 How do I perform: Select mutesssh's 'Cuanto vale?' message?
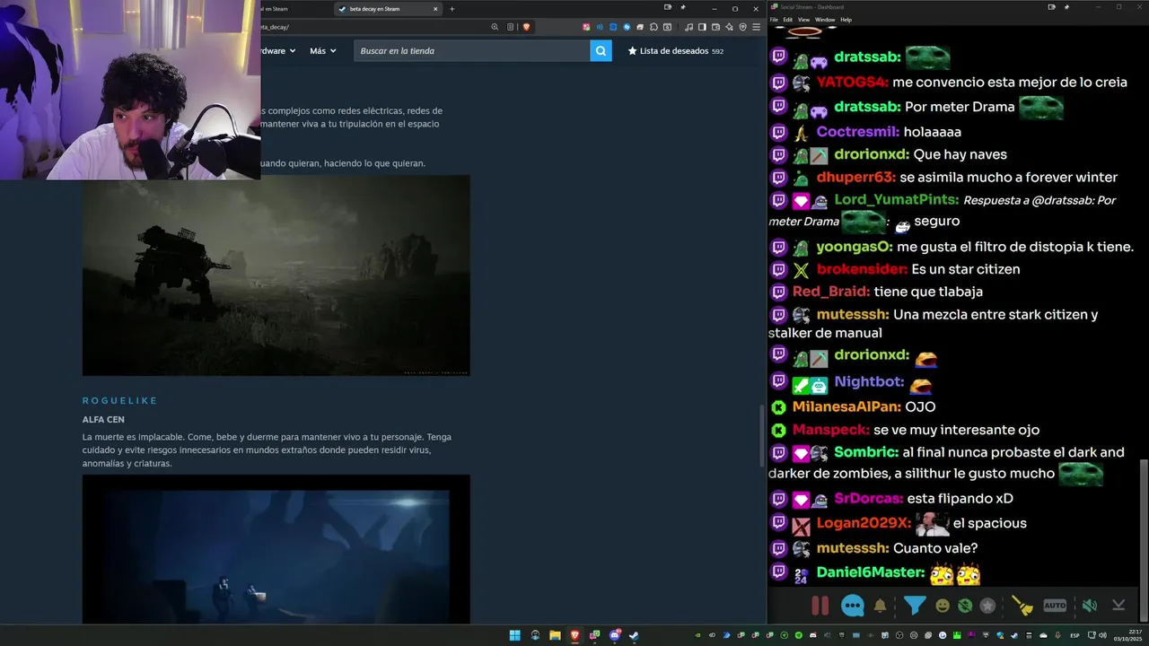(935, 548)
